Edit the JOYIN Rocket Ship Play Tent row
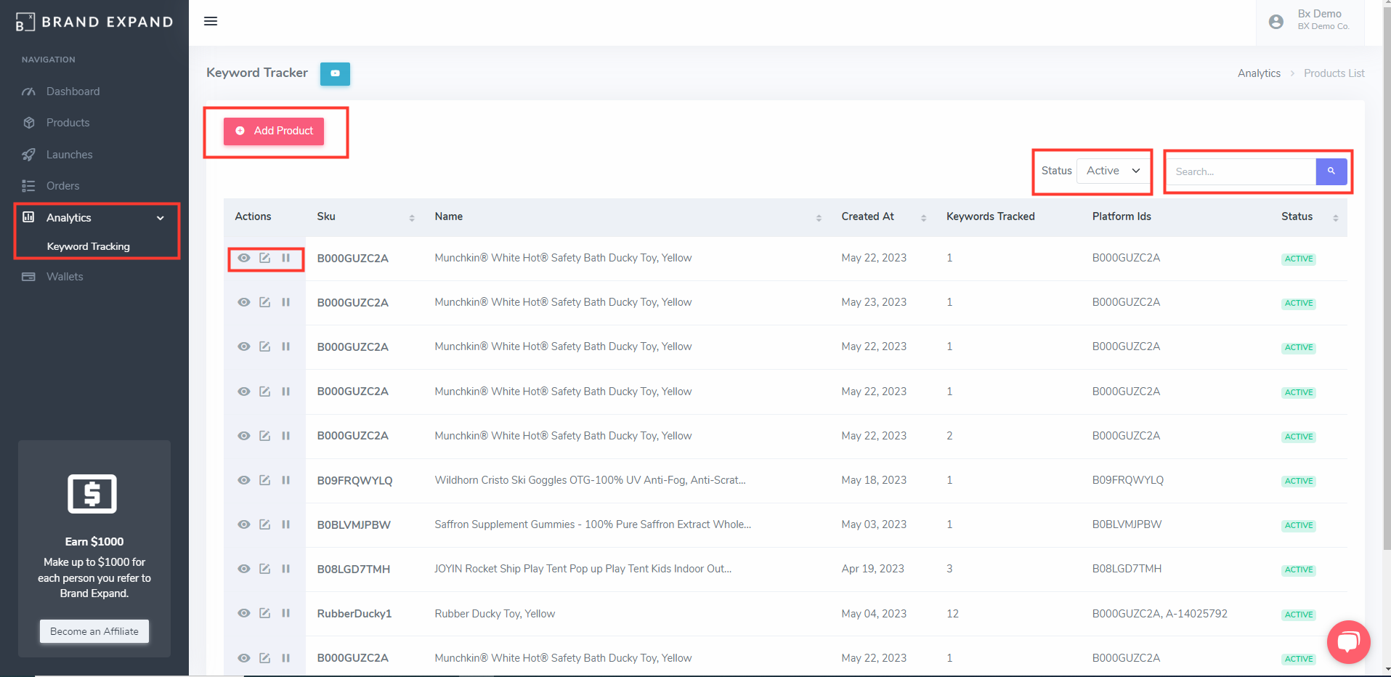The height and width of the screenshot is (677, 1391). [x=265, y=569]
